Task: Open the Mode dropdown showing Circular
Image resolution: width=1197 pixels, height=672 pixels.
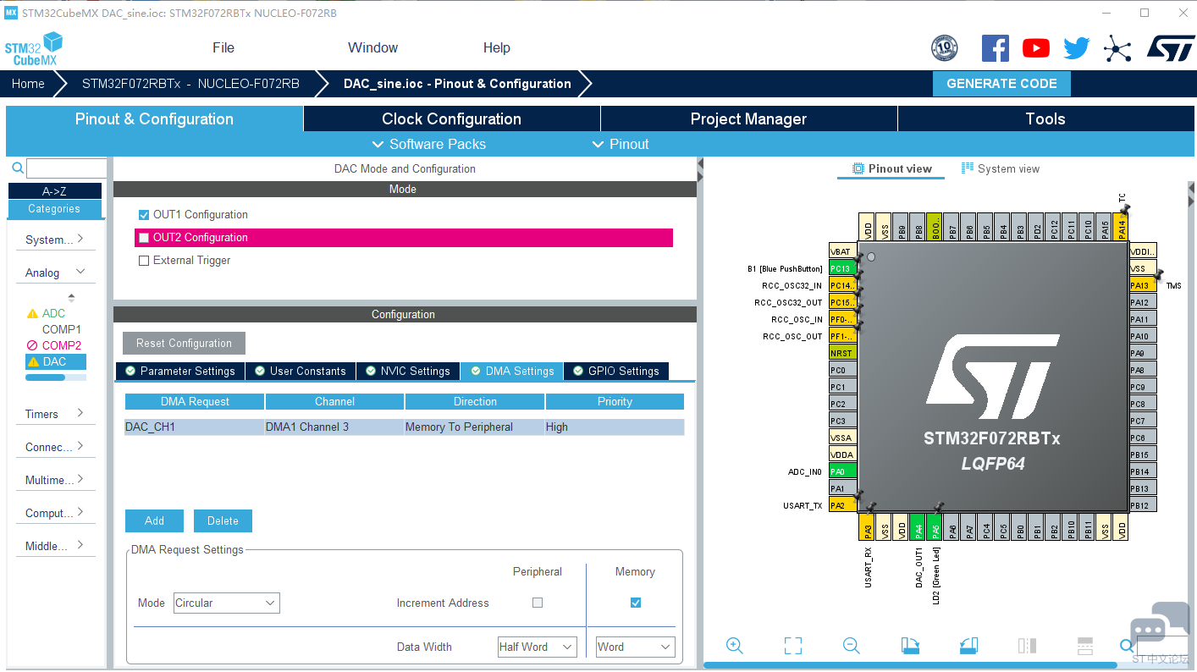Action: (x=226, y=603)
